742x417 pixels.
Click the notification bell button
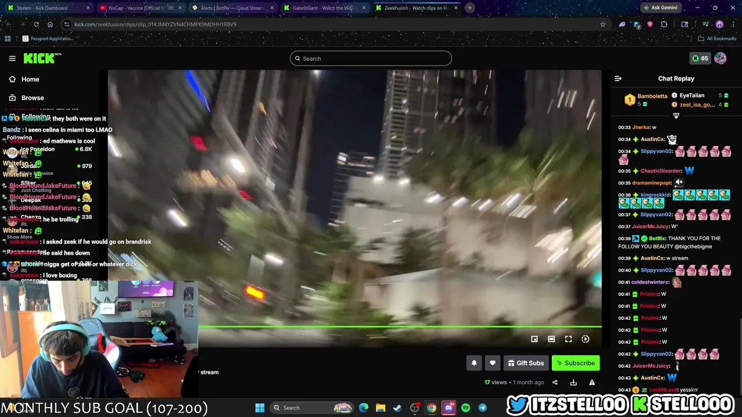click(474, 363)
